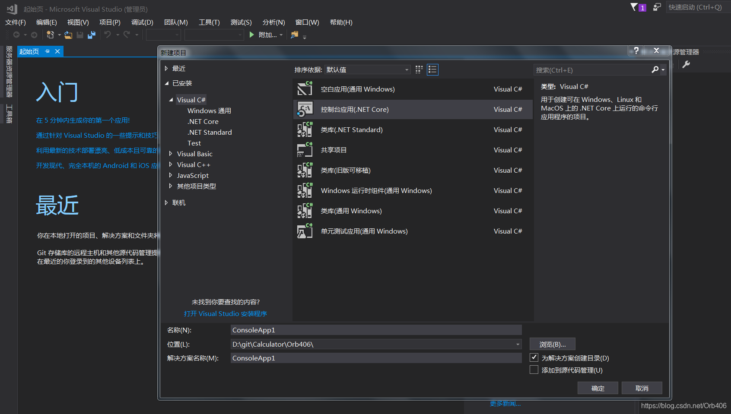Click the 确定 button

coord(598,388)
